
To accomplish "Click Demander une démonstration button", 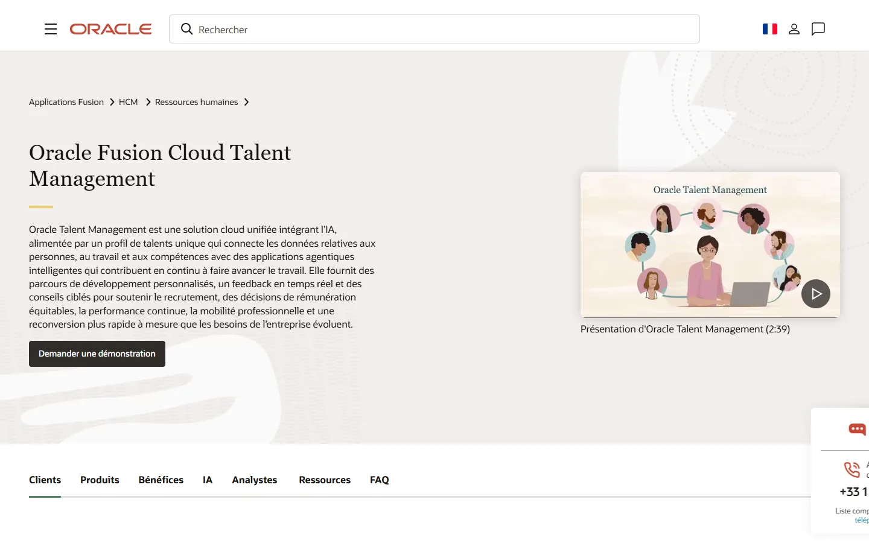I will (97, 354).
